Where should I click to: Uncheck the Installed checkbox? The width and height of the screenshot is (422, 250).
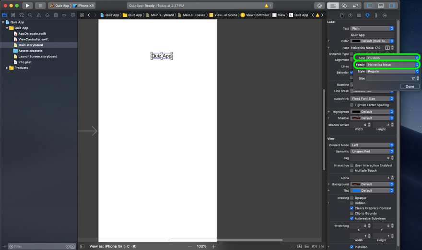352,247
